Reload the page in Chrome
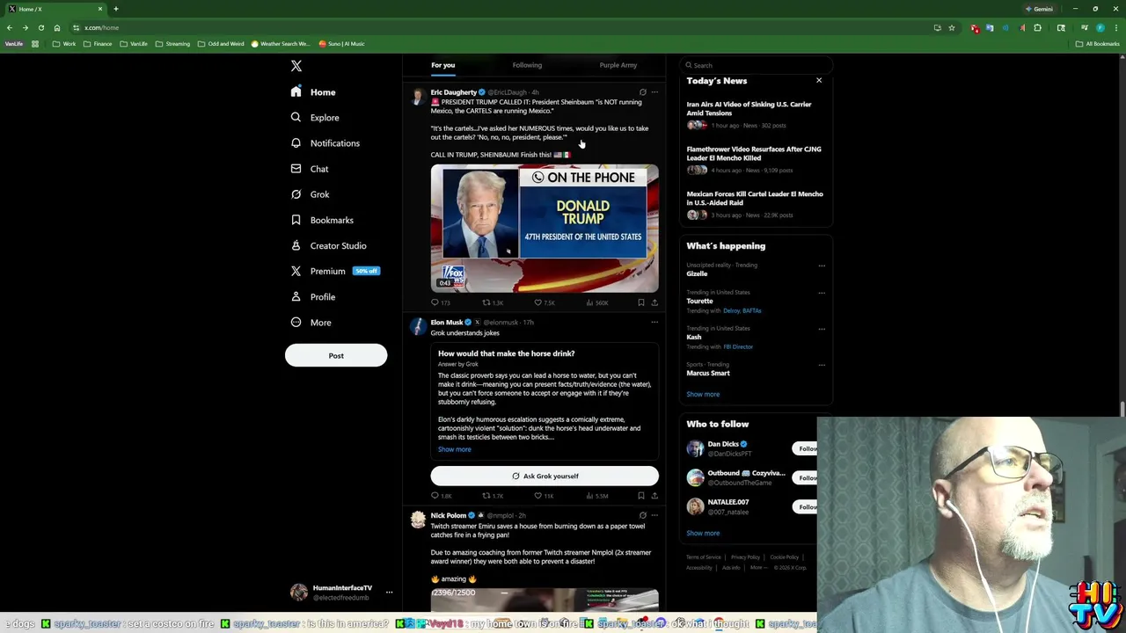This screenshot has height=633, width=1126. pos(40,28)
